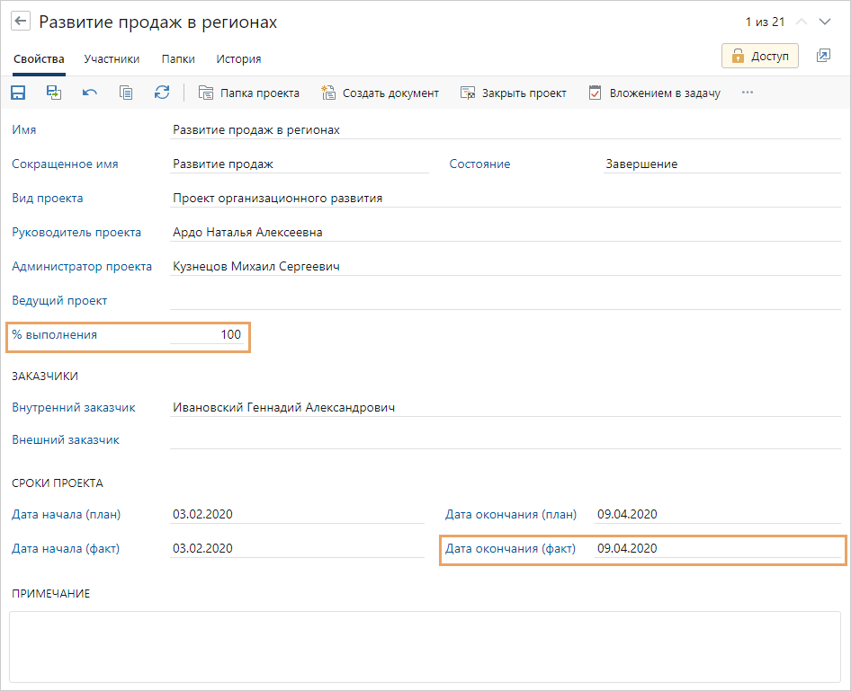
Task: Open the three-dots more actions menu
Action: (x=747, y=93)
